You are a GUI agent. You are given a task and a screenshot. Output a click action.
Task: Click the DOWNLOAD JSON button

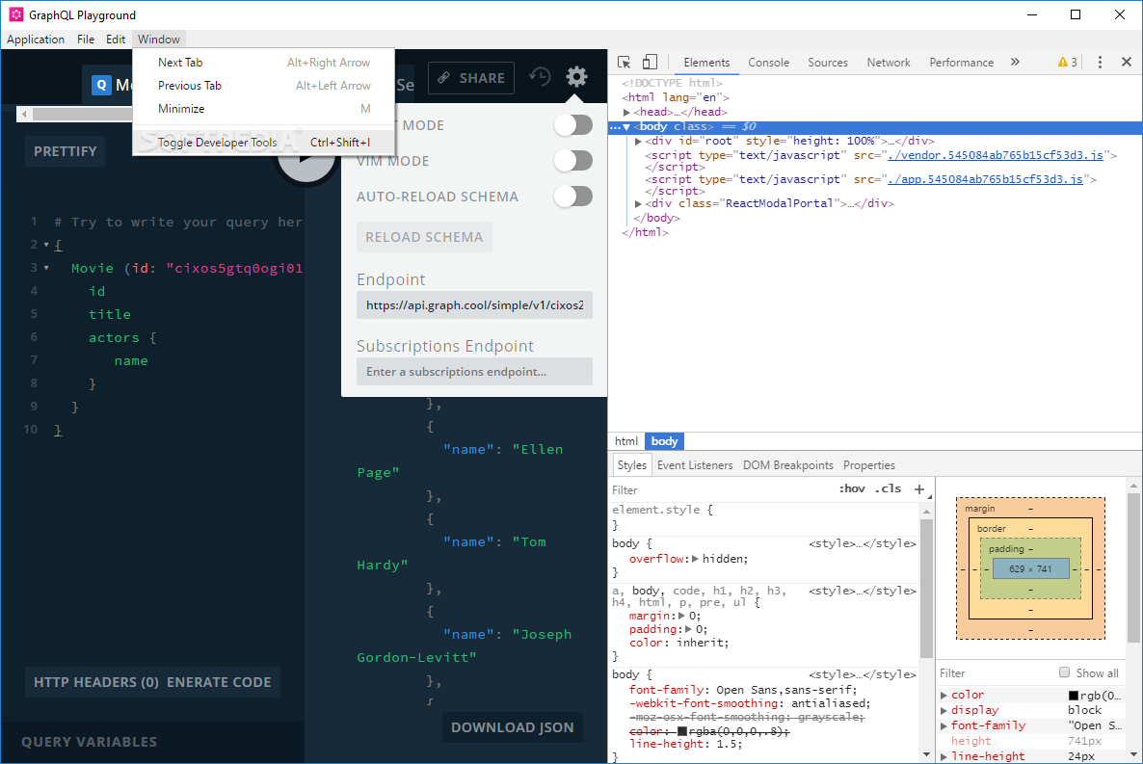tap(513, 727)
